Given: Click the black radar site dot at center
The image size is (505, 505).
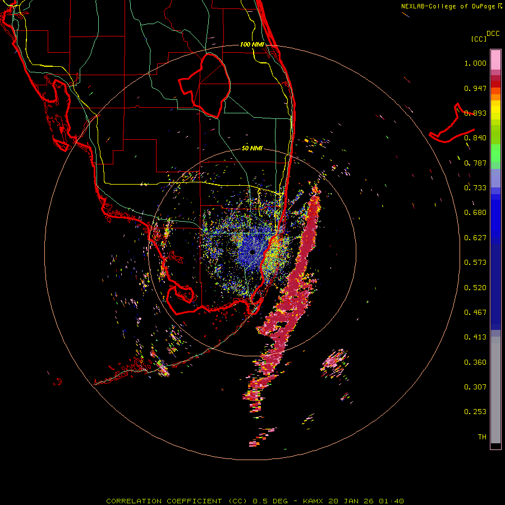Looking at the screenshot, I should coord(252,252).
